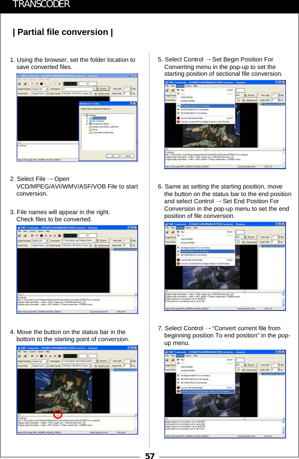Click VideoFormat button in step 1 screenshot

pyautogui.click(x=101, y=94)
